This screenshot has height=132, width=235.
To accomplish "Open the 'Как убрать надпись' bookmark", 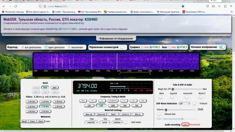I will click(x=38, y=12).
